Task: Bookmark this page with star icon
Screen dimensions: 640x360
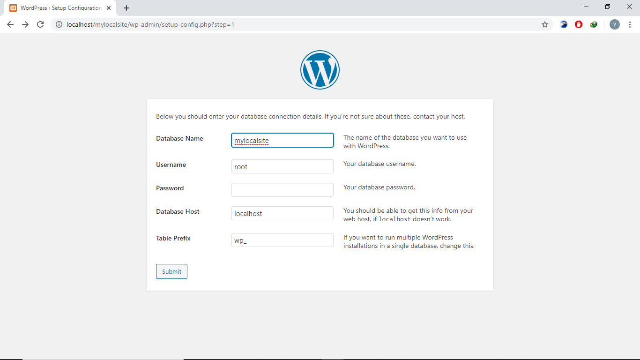Action: (545, 24)
